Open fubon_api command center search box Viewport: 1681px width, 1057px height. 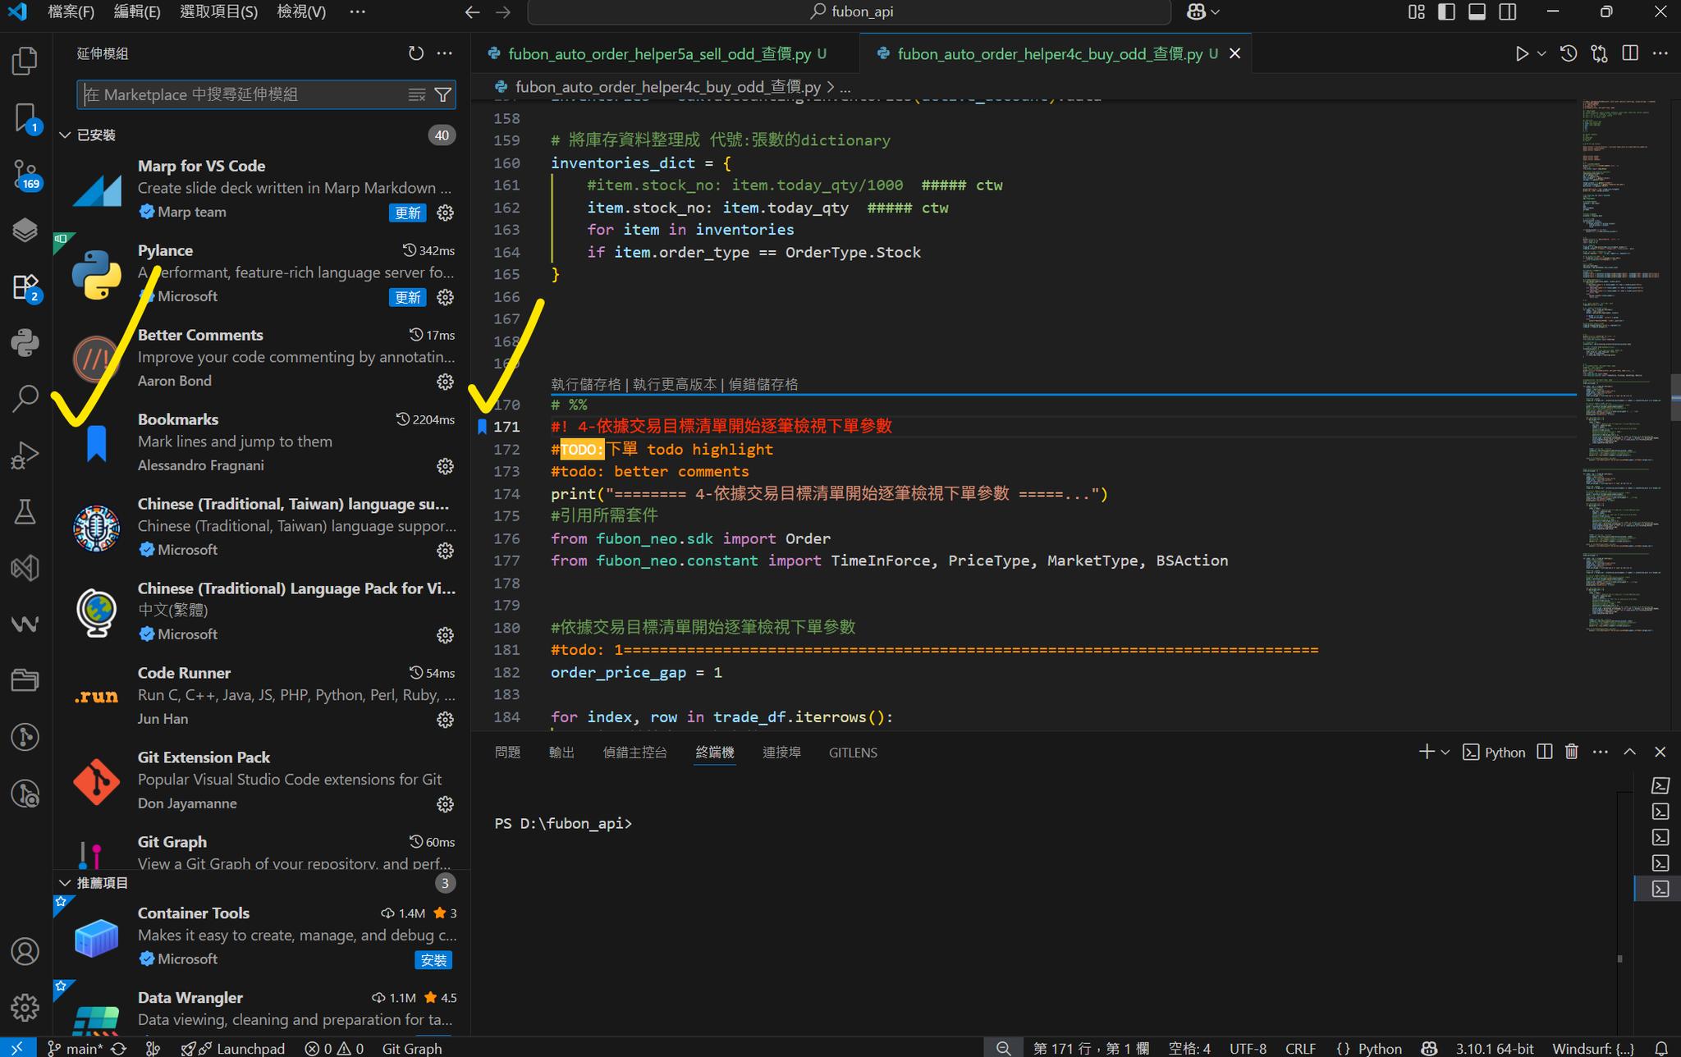[x=850, y=11]
